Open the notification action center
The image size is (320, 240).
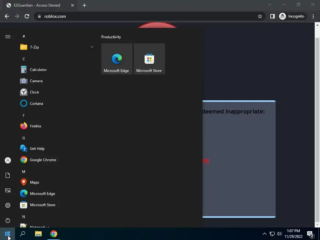pyautogui.click(x=310, y=234)
